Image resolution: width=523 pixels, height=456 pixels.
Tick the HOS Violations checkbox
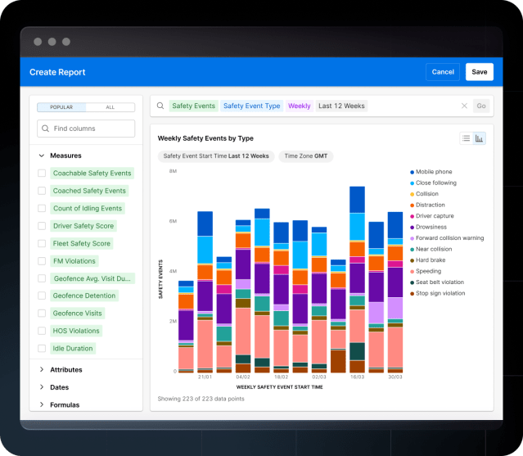pos(42,331)
